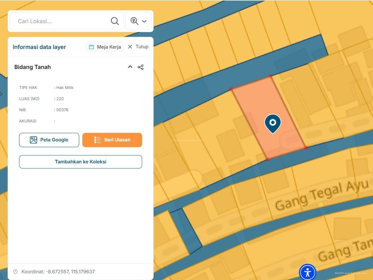The height and width of the screenshot is (280, 373).
Task: Open Peta Google map view
Action: 49,140
